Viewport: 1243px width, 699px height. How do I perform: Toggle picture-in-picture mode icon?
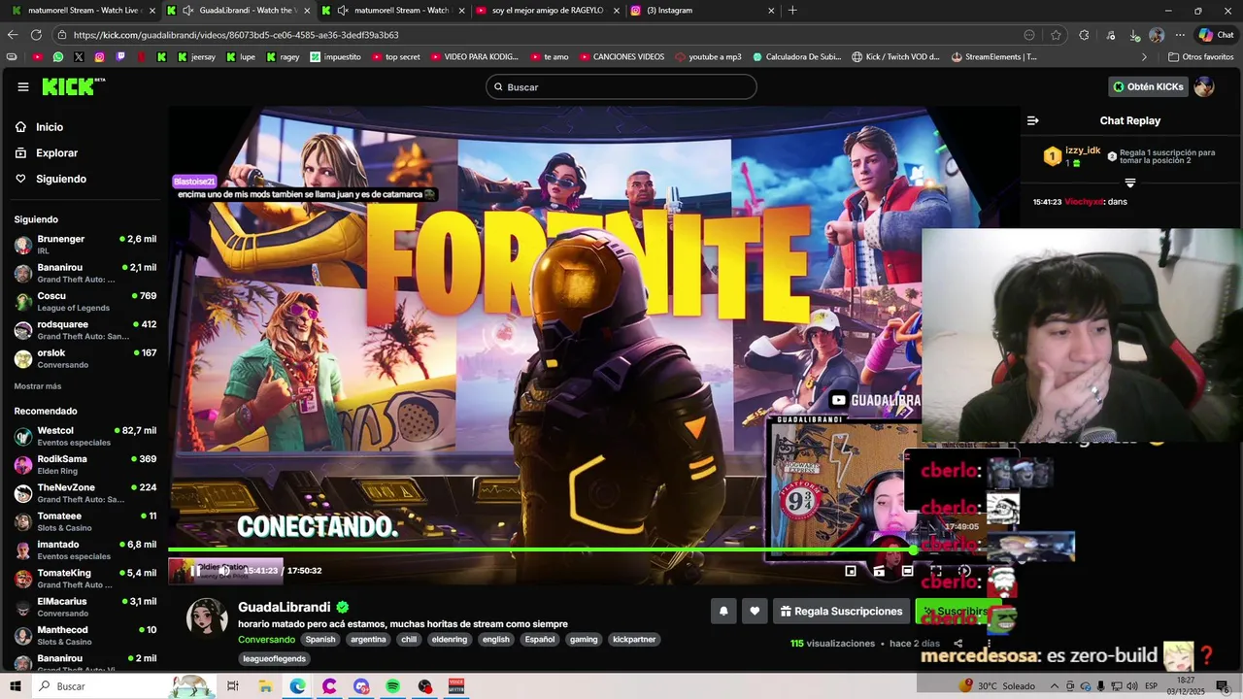coord(851,571)
